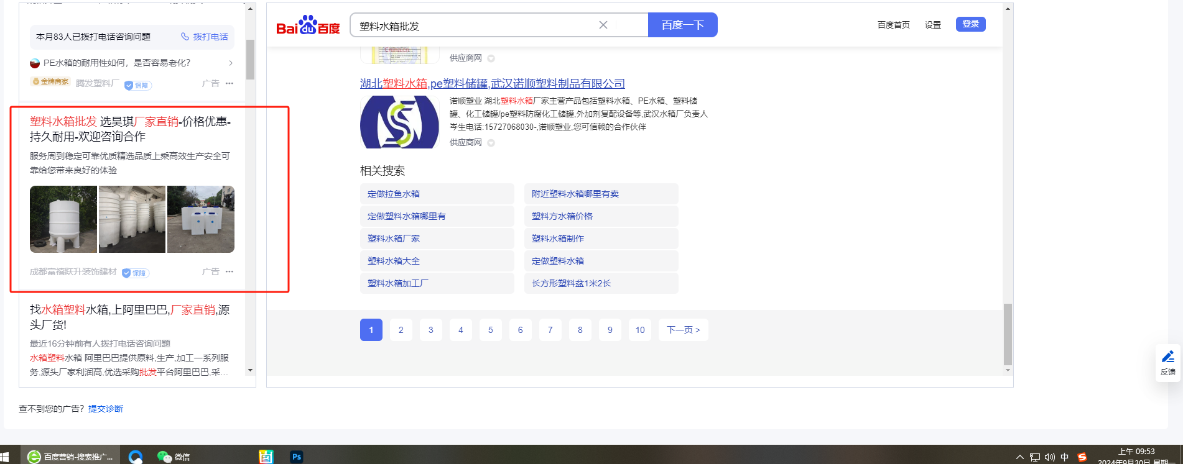Click the search results scroll-up arrow
Screen dimensions: 1183x464
(x=1008, y=9)
